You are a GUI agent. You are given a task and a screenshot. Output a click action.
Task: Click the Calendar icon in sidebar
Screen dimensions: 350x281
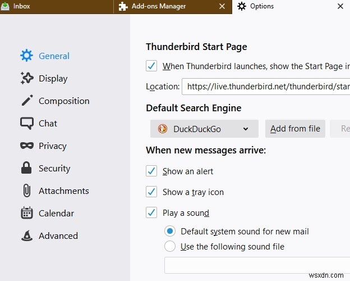click(x=27, y=213)
